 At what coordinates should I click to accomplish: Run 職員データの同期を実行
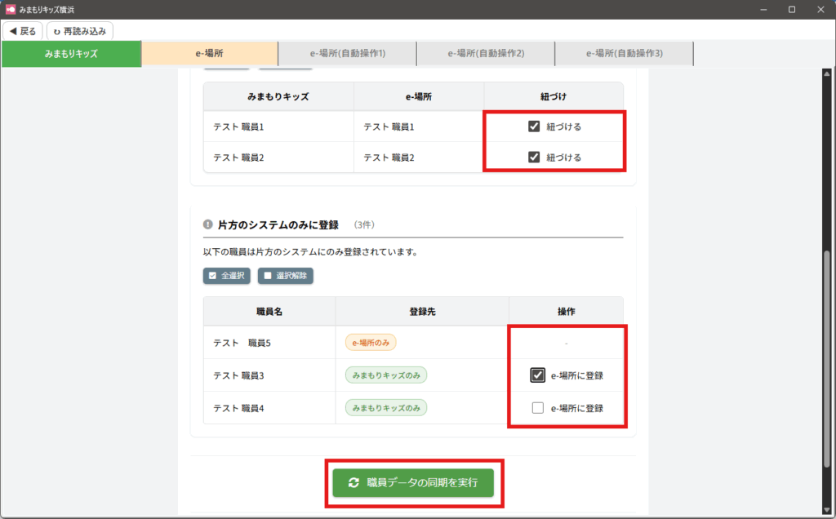pyautogui.click(x=413, y=482)
